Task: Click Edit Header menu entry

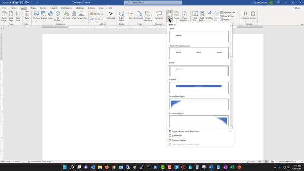Action: tap(199, 136)
